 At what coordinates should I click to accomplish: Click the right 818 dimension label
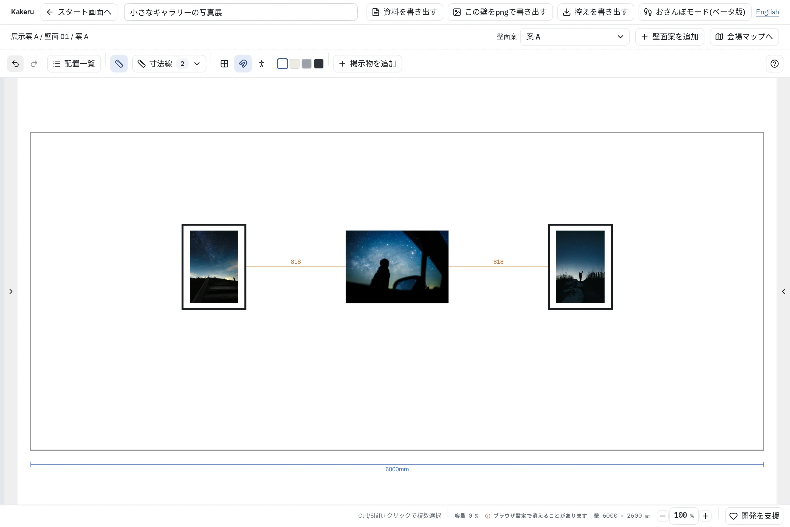(x=498, y=262)
